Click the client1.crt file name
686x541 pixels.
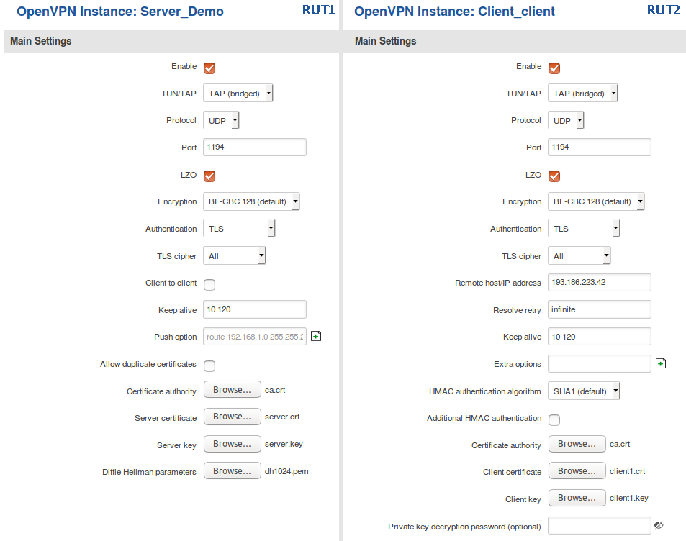(x=628, y=471)
